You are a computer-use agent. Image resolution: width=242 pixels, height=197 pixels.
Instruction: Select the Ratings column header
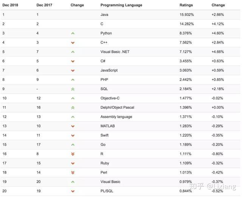pyautogui.click(x=186, y=5)
